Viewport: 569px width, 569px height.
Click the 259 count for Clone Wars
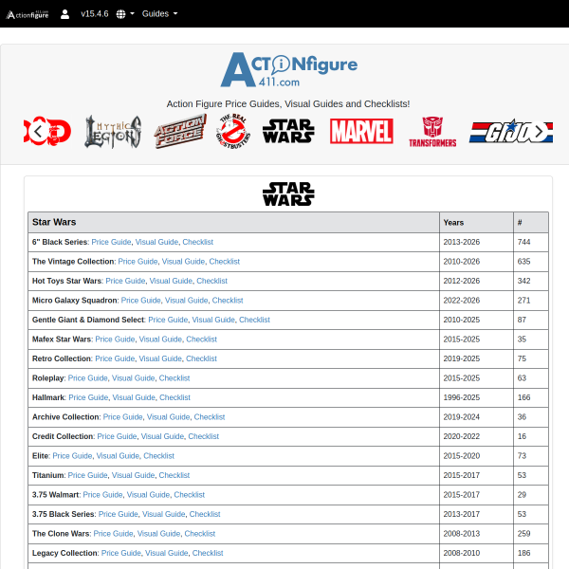(x=531, y=533)
